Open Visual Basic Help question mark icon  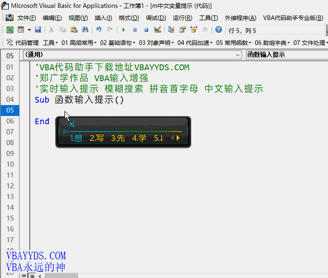click(x=219, y=30)
